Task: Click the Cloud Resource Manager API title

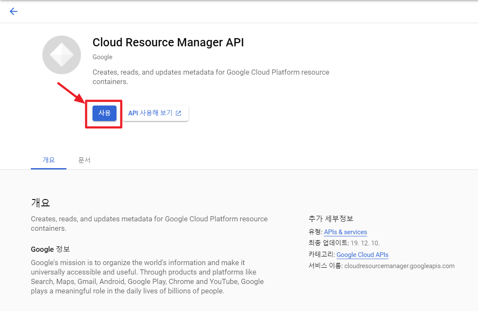Action: point(168,42)
